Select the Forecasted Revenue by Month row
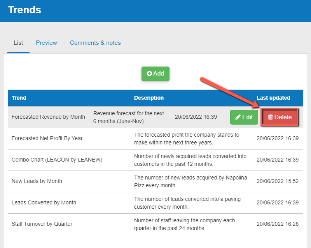The height and width of the screenshot is (248, 311). coord(48,117)
